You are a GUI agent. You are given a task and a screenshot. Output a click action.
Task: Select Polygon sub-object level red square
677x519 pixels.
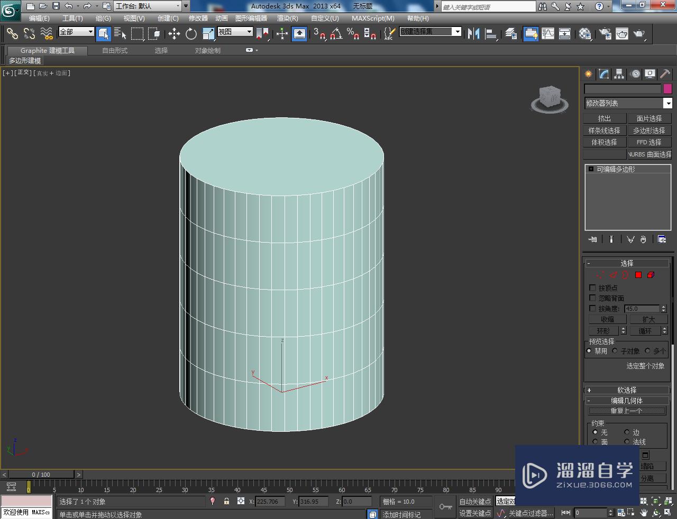(x=638, y=275)
